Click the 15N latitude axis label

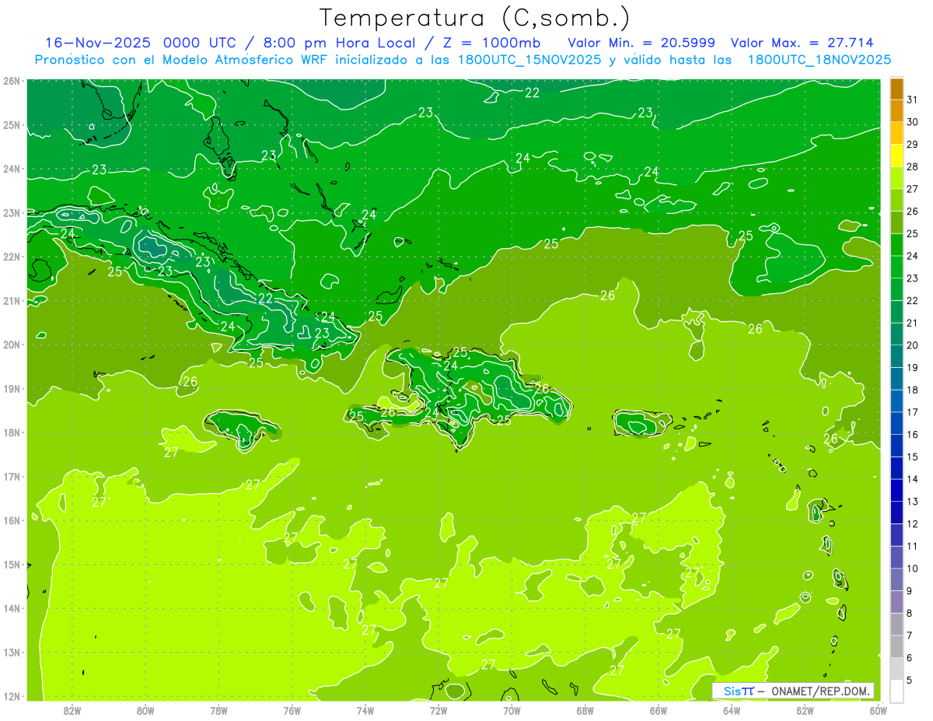pos(12,564)
